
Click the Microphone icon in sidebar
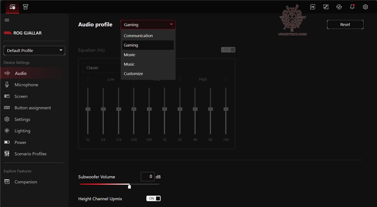pos(7,85)
